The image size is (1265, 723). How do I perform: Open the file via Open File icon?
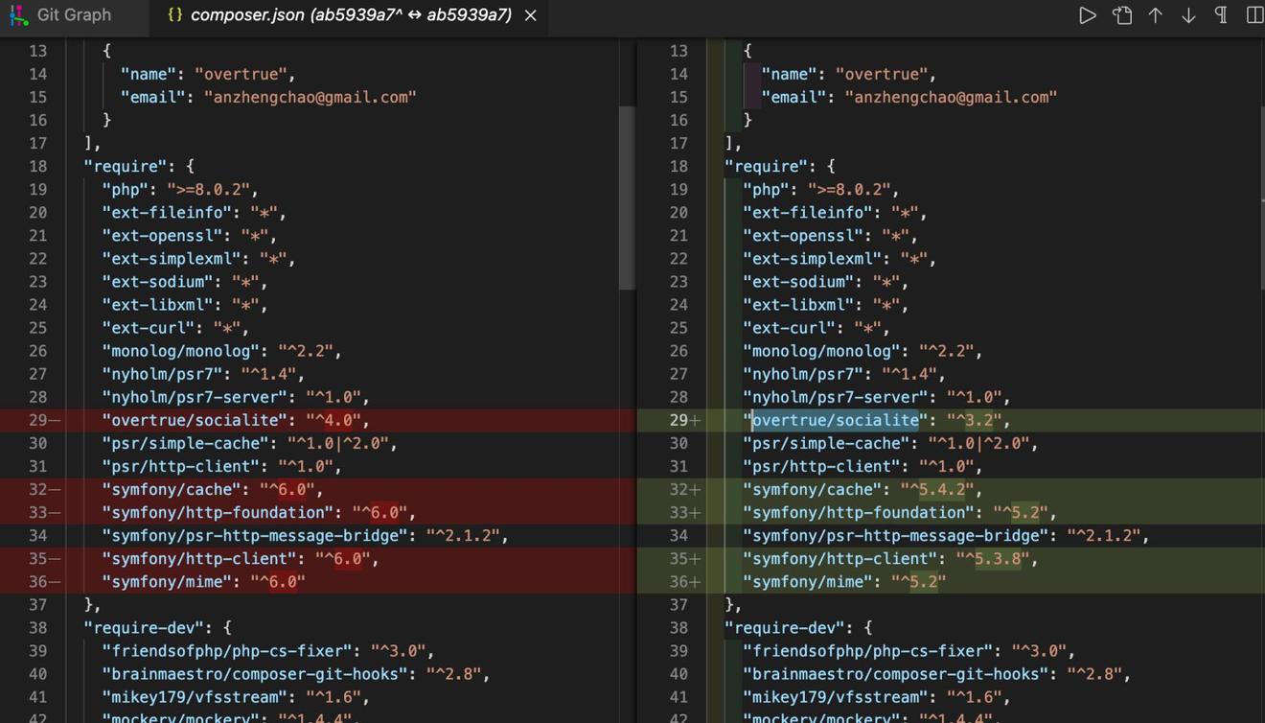(1121, 15)
